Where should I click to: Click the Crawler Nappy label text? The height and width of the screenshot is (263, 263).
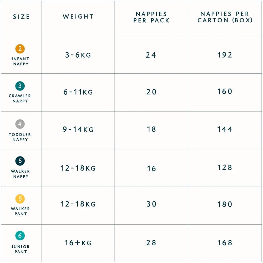20,98
